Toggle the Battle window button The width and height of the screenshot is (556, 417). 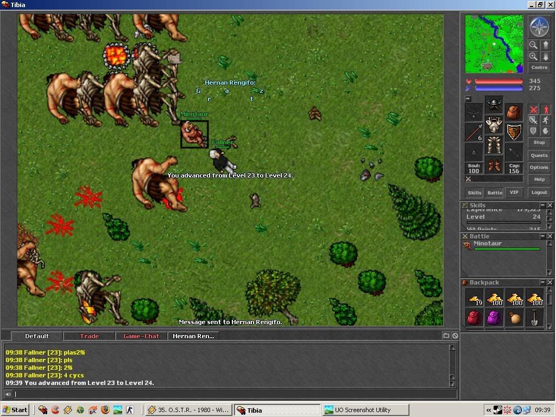(495, 193)
